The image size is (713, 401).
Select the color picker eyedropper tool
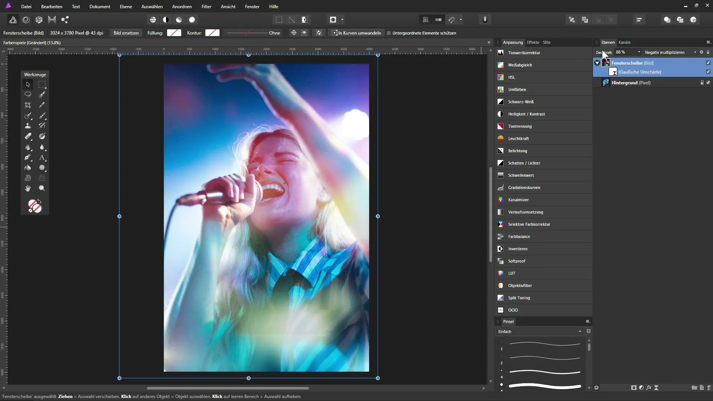point(42,105)
